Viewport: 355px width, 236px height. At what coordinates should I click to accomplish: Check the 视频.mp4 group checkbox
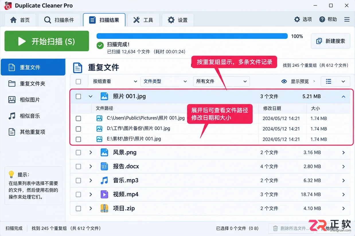[78, 195]
